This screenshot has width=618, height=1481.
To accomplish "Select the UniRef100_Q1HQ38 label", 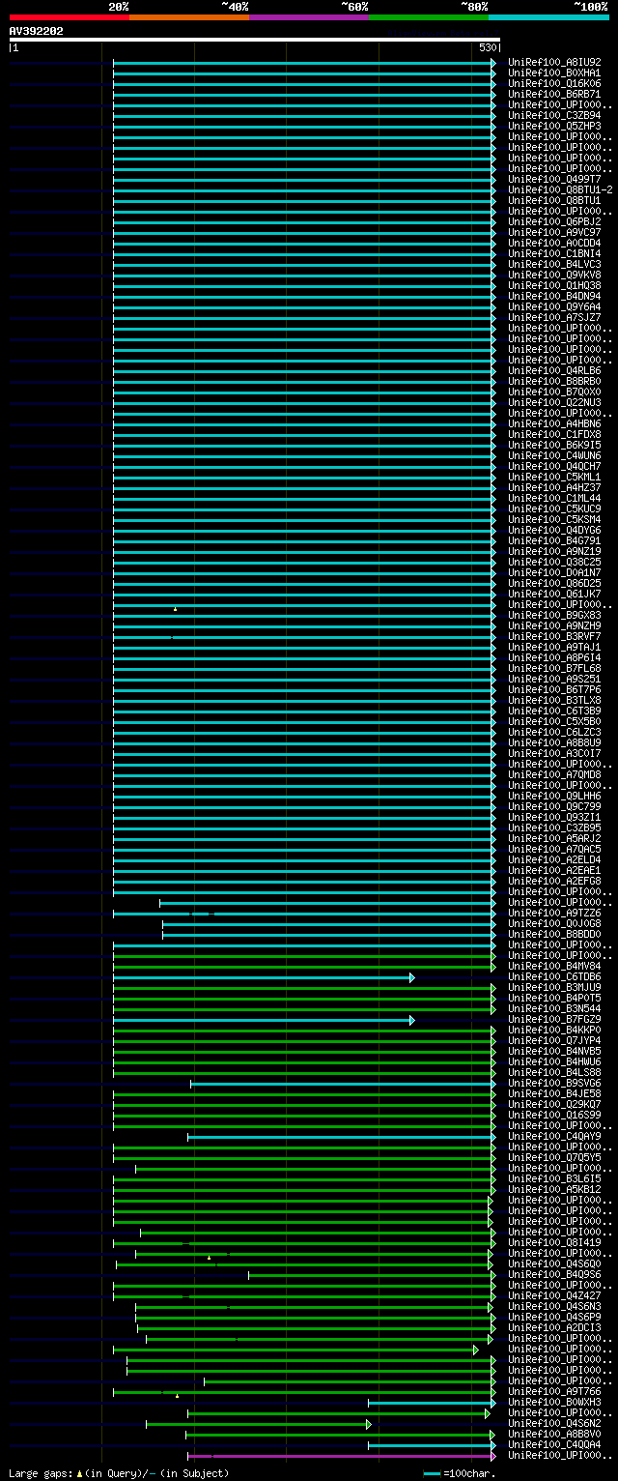I will [x=554, y=285].
